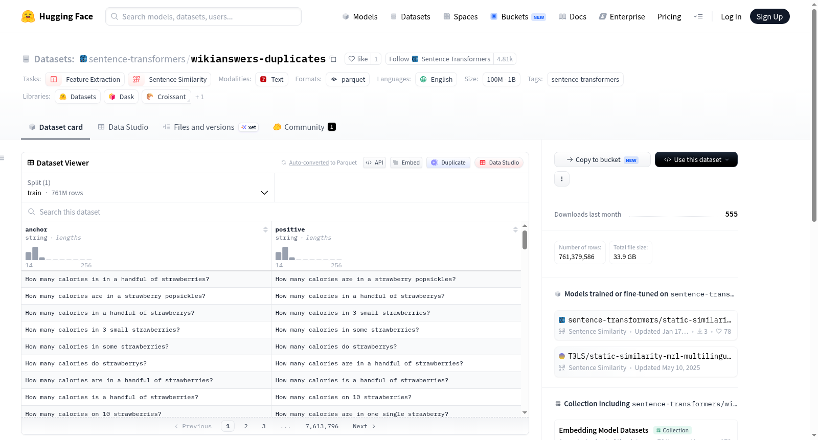Filter by English language tag
Viewport: 818px width, 440px height.
436,79
